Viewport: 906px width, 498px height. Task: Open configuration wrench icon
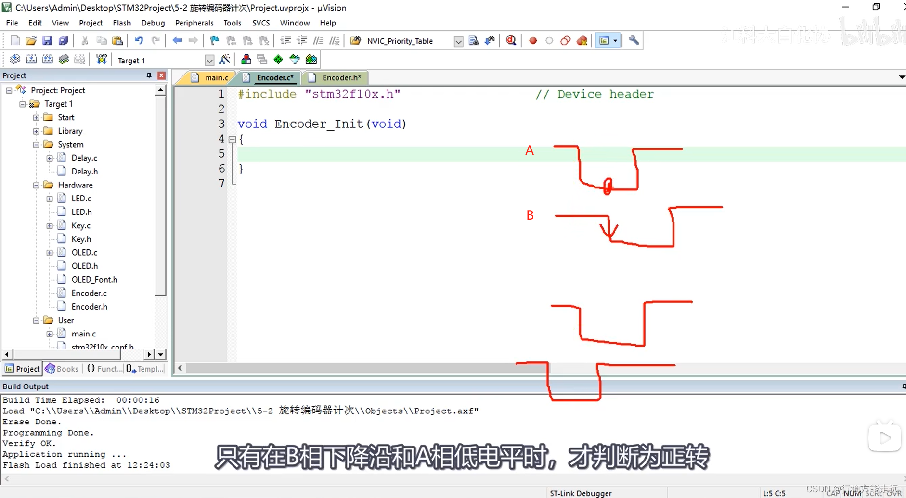pyautogui.click(x=634, y=40)
